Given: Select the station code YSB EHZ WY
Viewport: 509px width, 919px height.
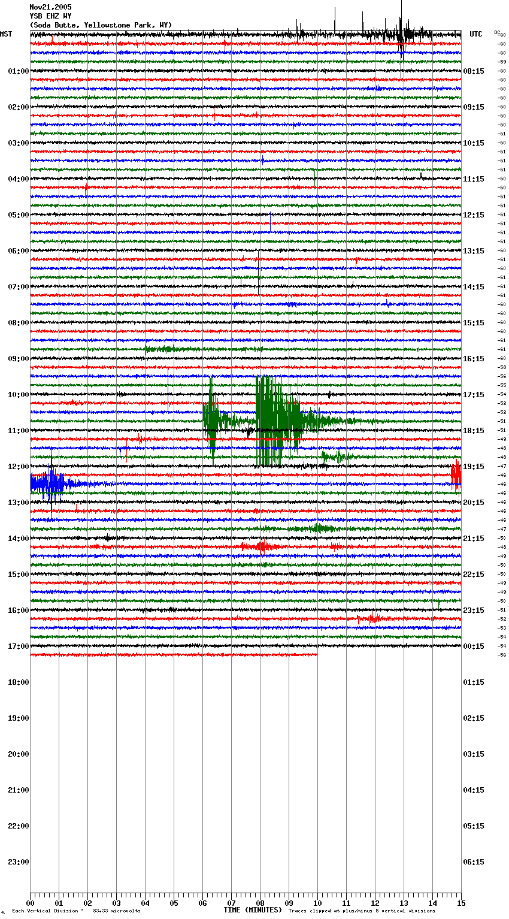Looking at the screenshot, I should pos(50,16).
